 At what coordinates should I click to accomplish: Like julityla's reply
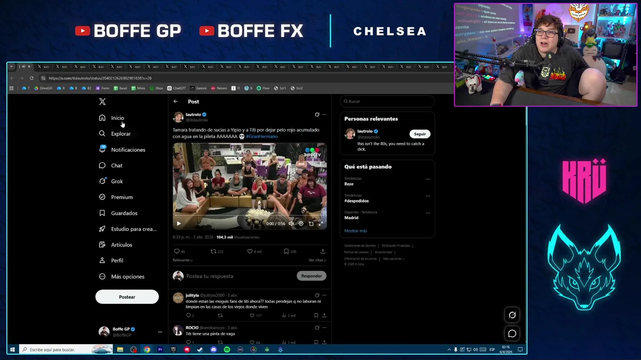(x=255, y=315)
